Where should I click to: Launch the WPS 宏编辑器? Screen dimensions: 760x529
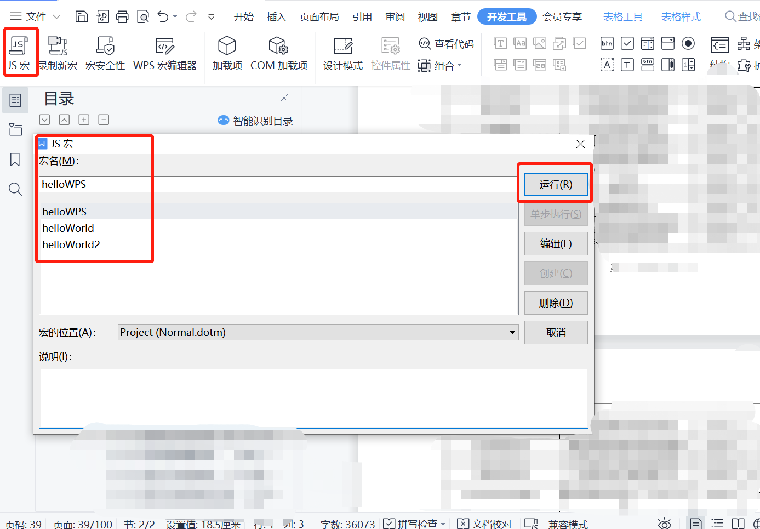click(165, 53)
